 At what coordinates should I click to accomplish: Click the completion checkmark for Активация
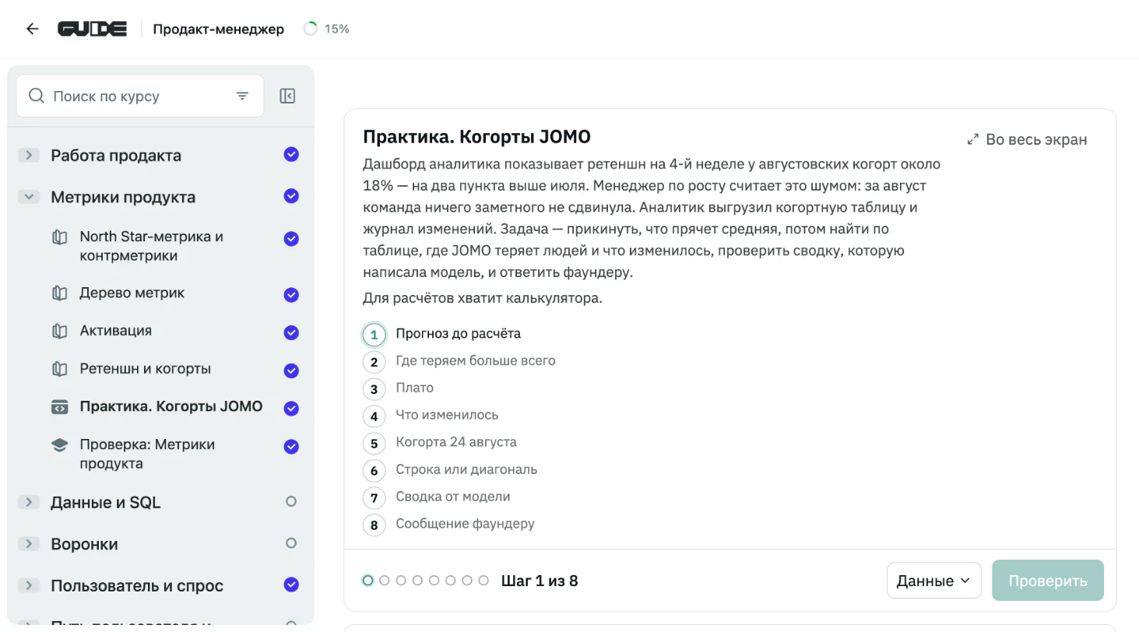click(291, 332)
